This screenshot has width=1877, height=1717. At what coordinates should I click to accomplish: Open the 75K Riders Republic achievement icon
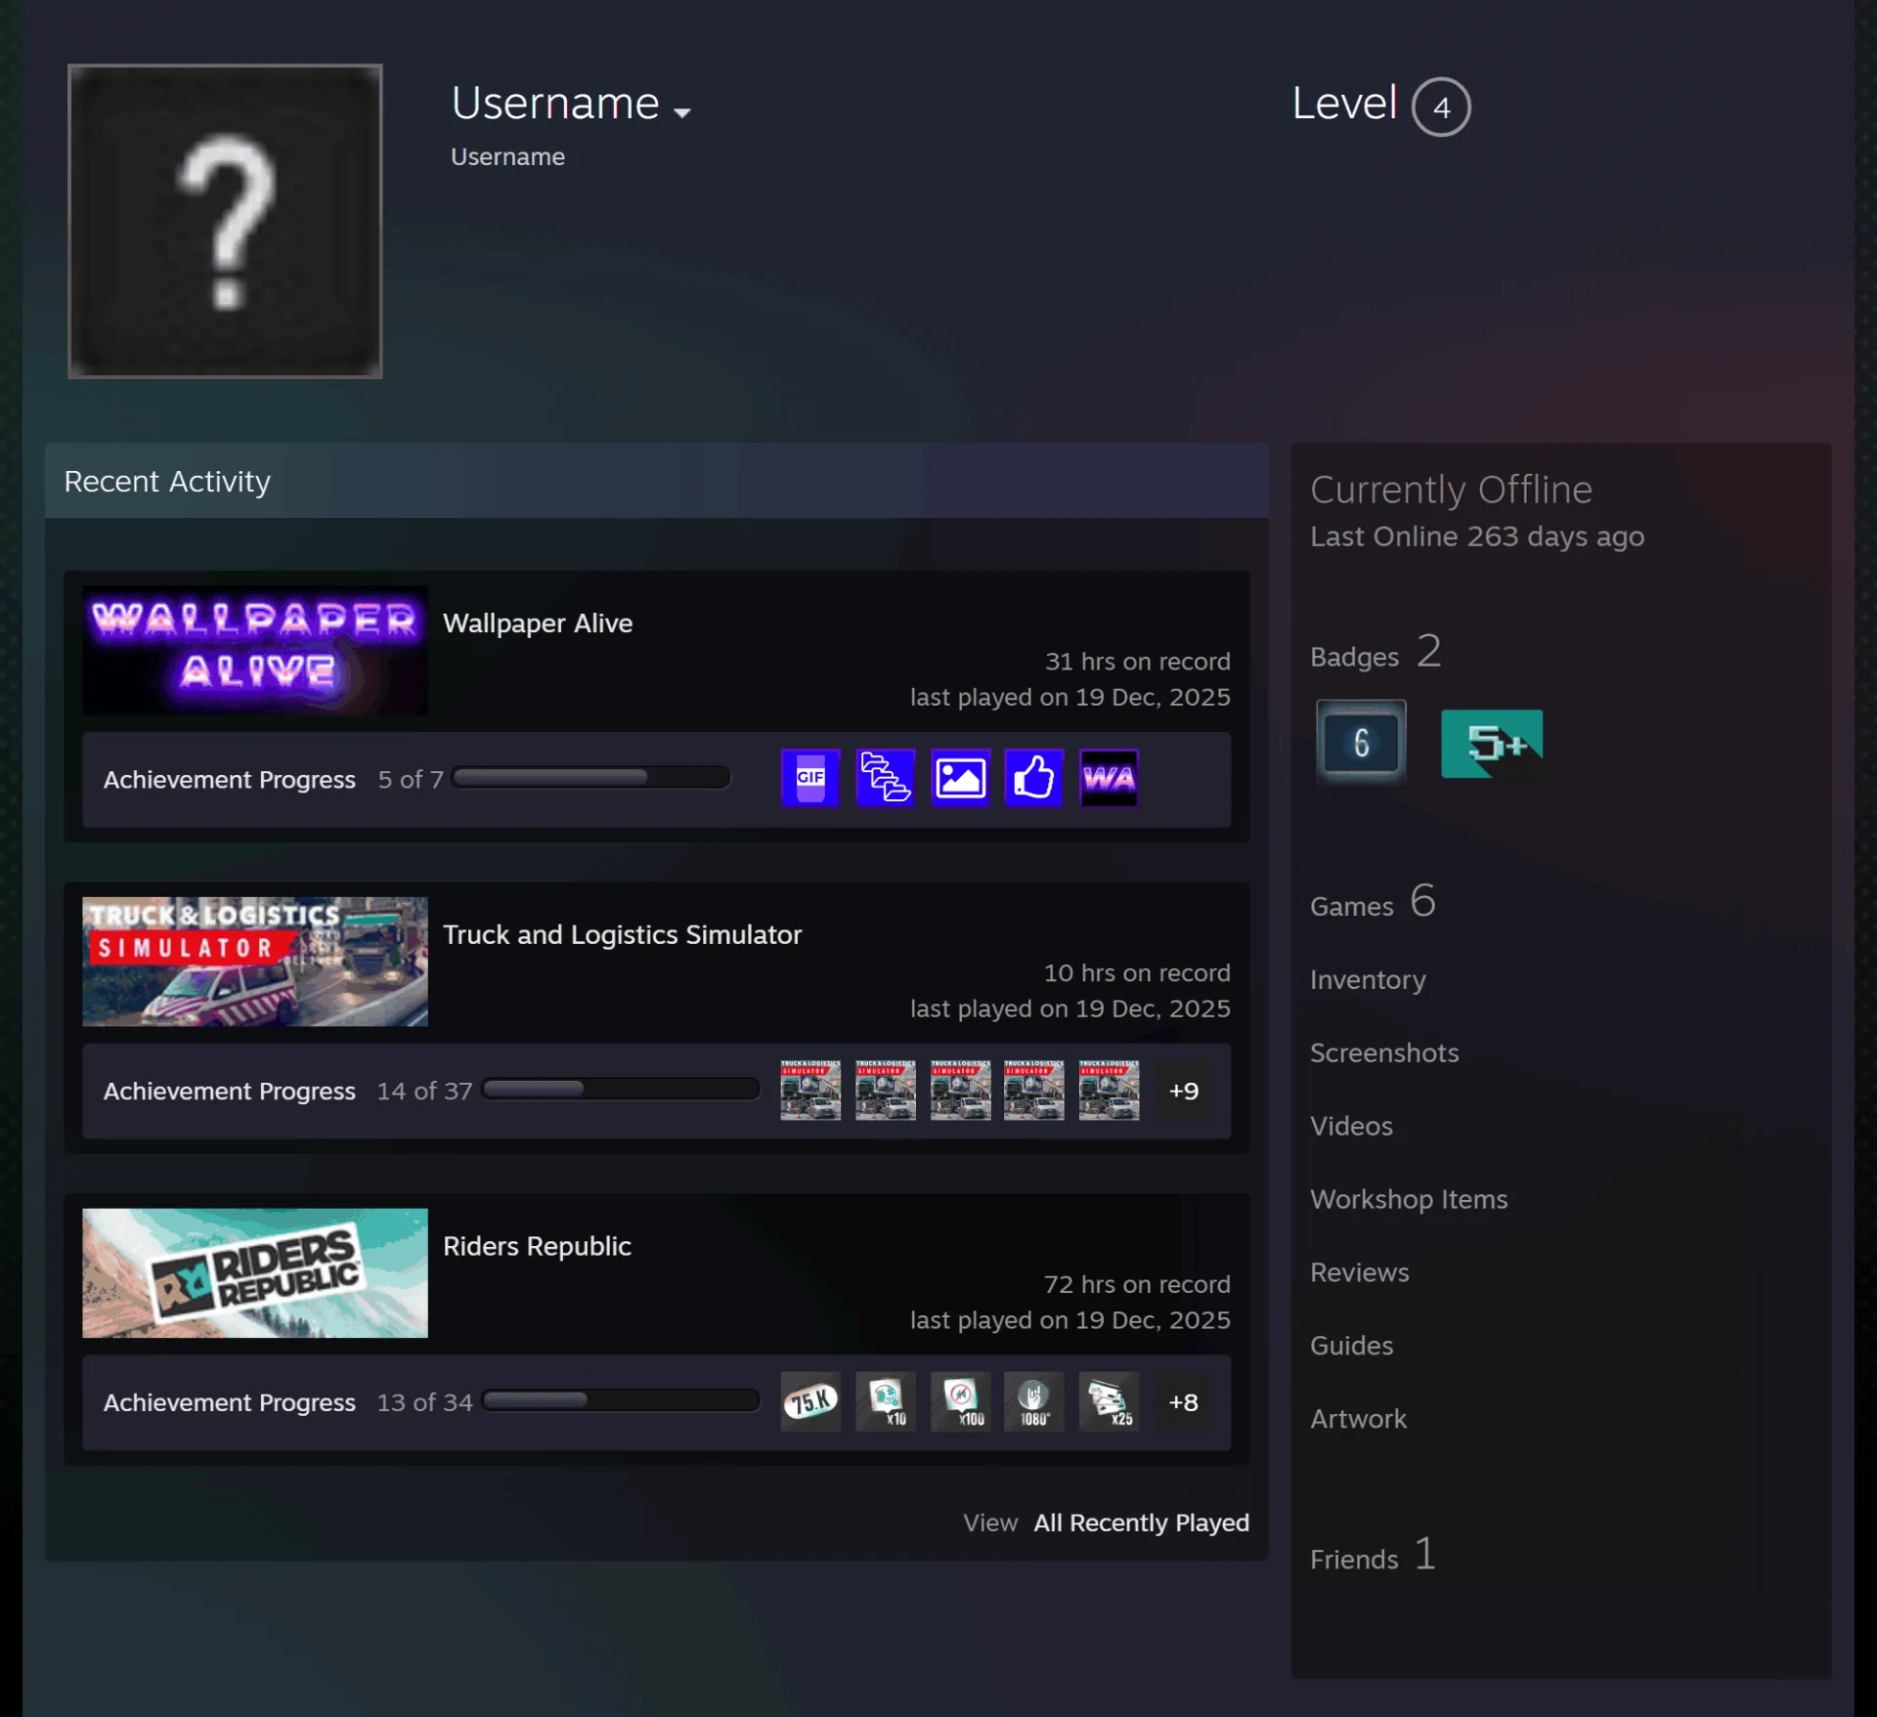click(x=809, y=1401)
